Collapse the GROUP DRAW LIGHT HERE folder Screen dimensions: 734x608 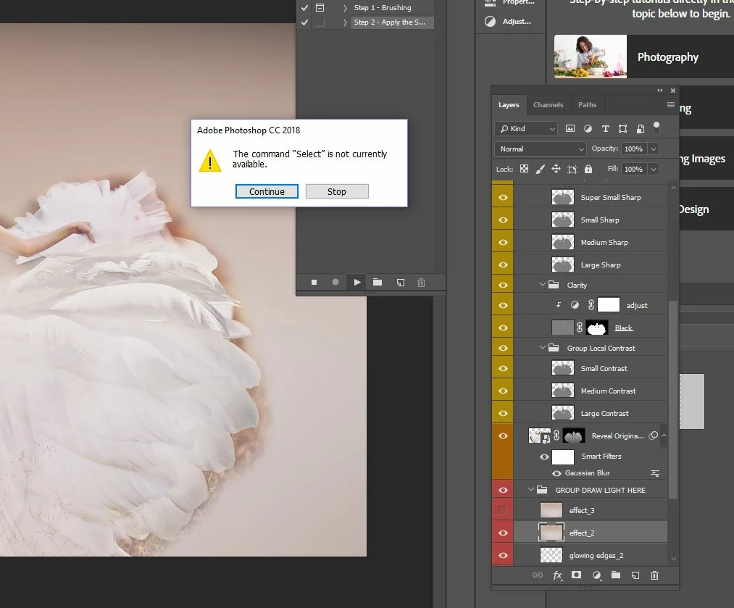[531, 490]
